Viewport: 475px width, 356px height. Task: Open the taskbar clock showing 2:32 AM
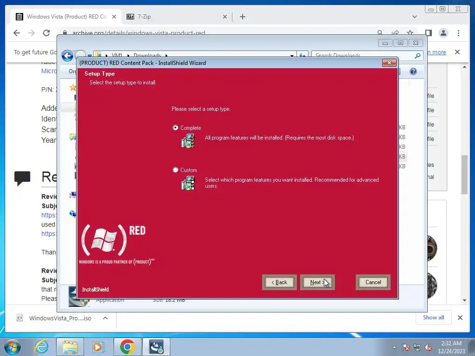[451, 347]
